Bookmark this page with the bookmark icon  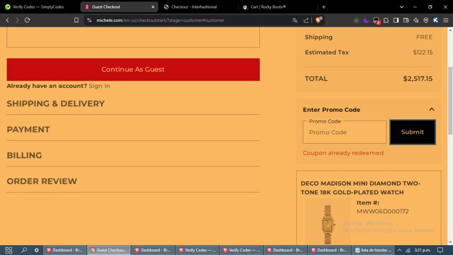click(76, 21)
